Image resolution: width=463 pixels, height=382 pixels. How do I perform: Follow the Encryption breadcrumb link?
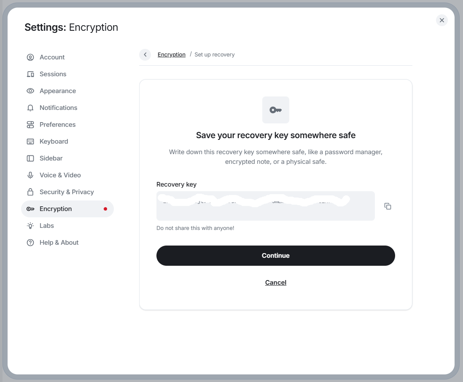[x=172, y=55]
